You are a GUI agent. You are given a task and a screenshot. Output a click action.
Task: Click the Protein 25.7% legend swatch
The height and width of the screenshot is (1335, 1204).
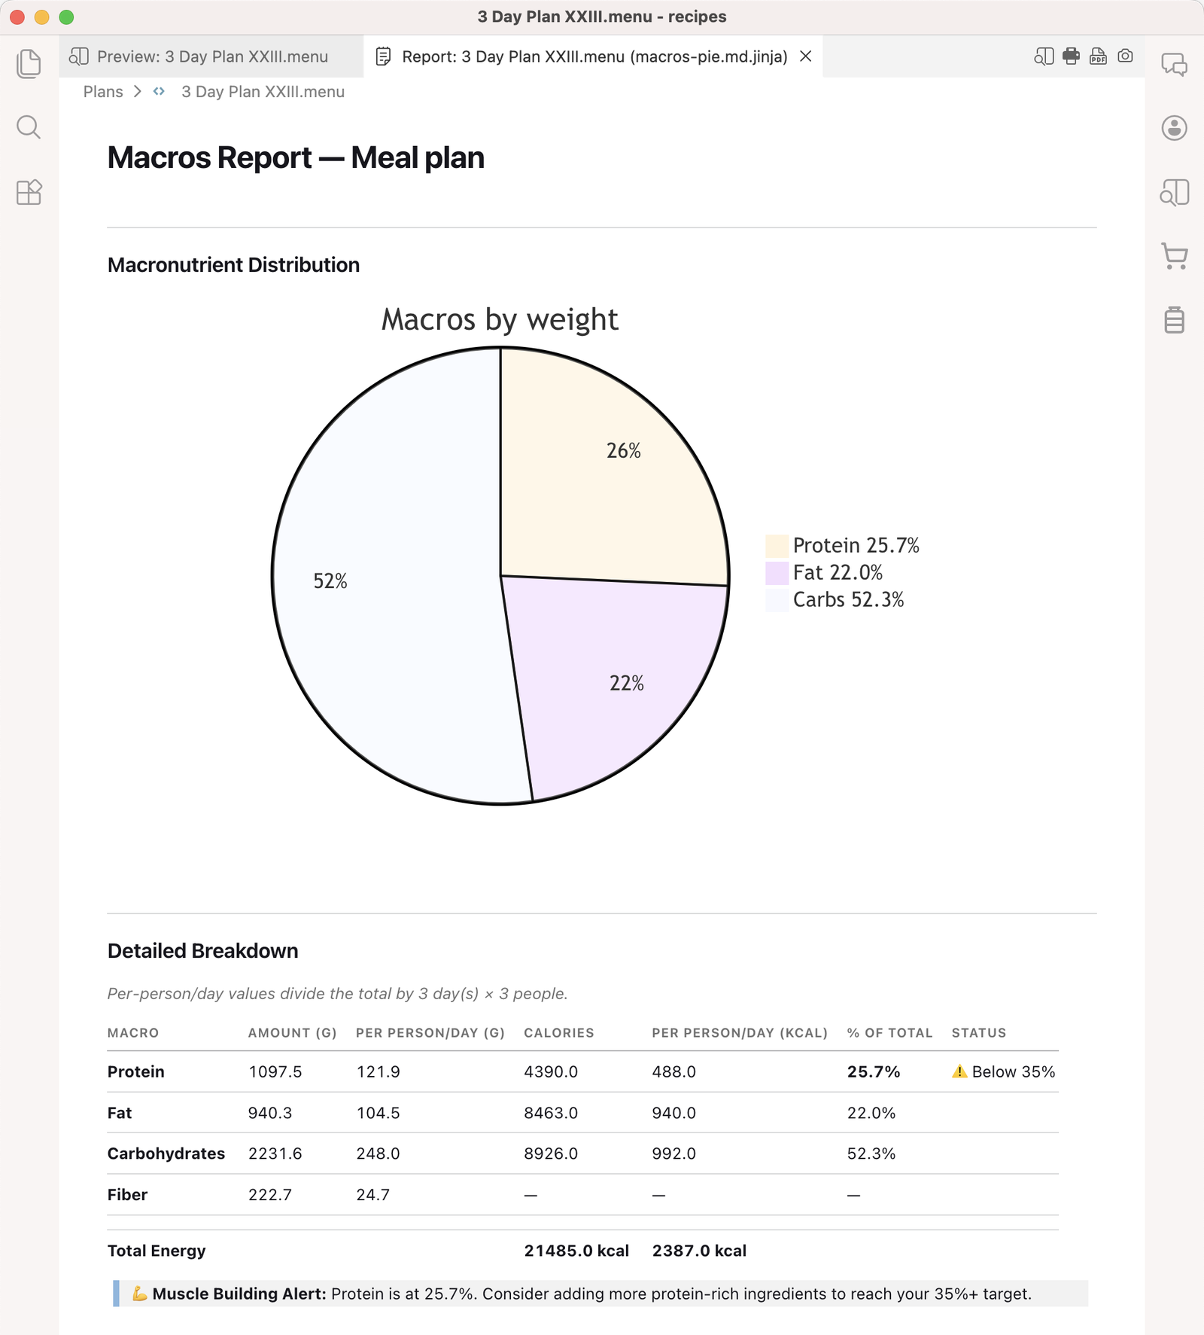(777, 546)
